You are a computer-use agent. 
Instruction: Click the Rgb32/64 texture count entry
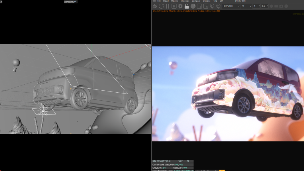pyautogui.click(x=180, y=168)
